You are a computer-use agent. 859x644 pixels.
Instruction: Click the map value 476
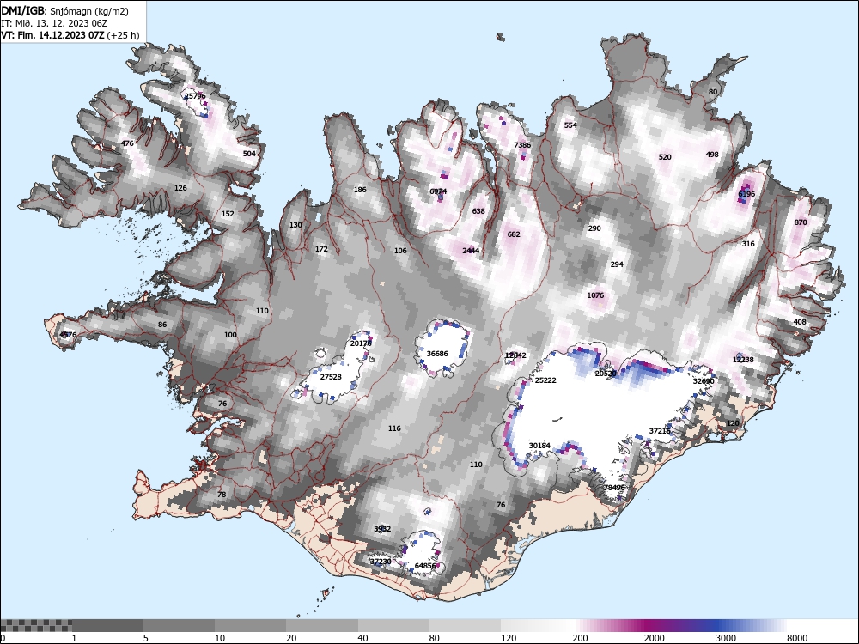tap(127, 143)
